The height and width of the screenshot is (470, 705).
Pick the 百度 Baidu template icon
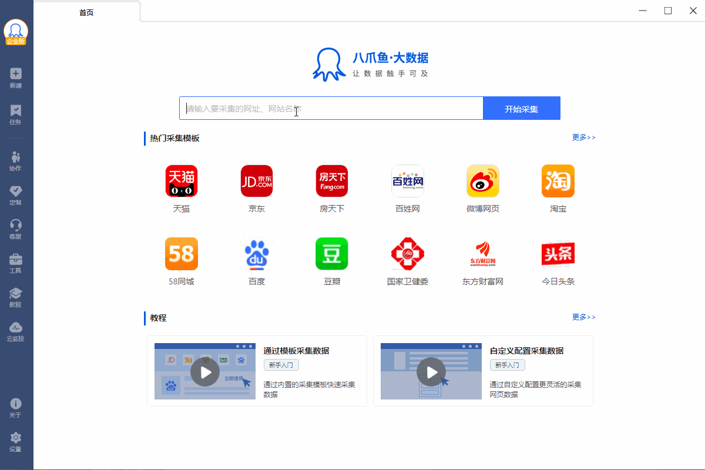tap(257, 254)
